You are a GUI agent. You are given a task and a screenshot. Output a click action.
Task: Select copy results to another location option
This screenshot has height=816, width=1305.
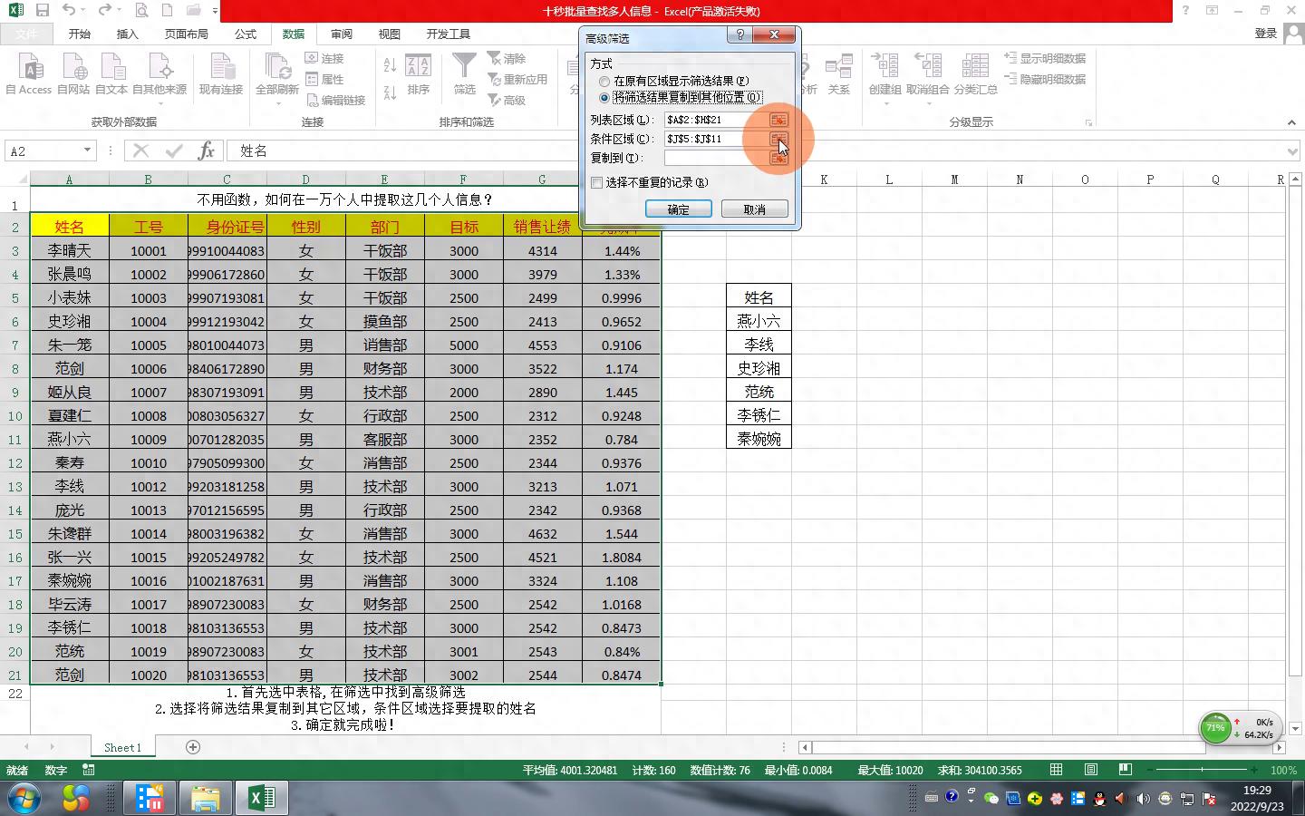(x=604, y=98)
